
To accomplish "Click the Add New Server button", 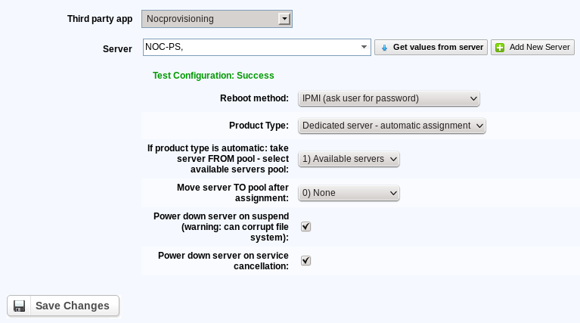I will (x=532, y=48).
